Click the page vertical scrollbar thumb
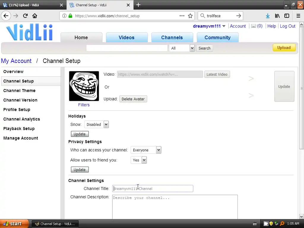The width and height of the screenshot is (304, 228). (302, 88)
